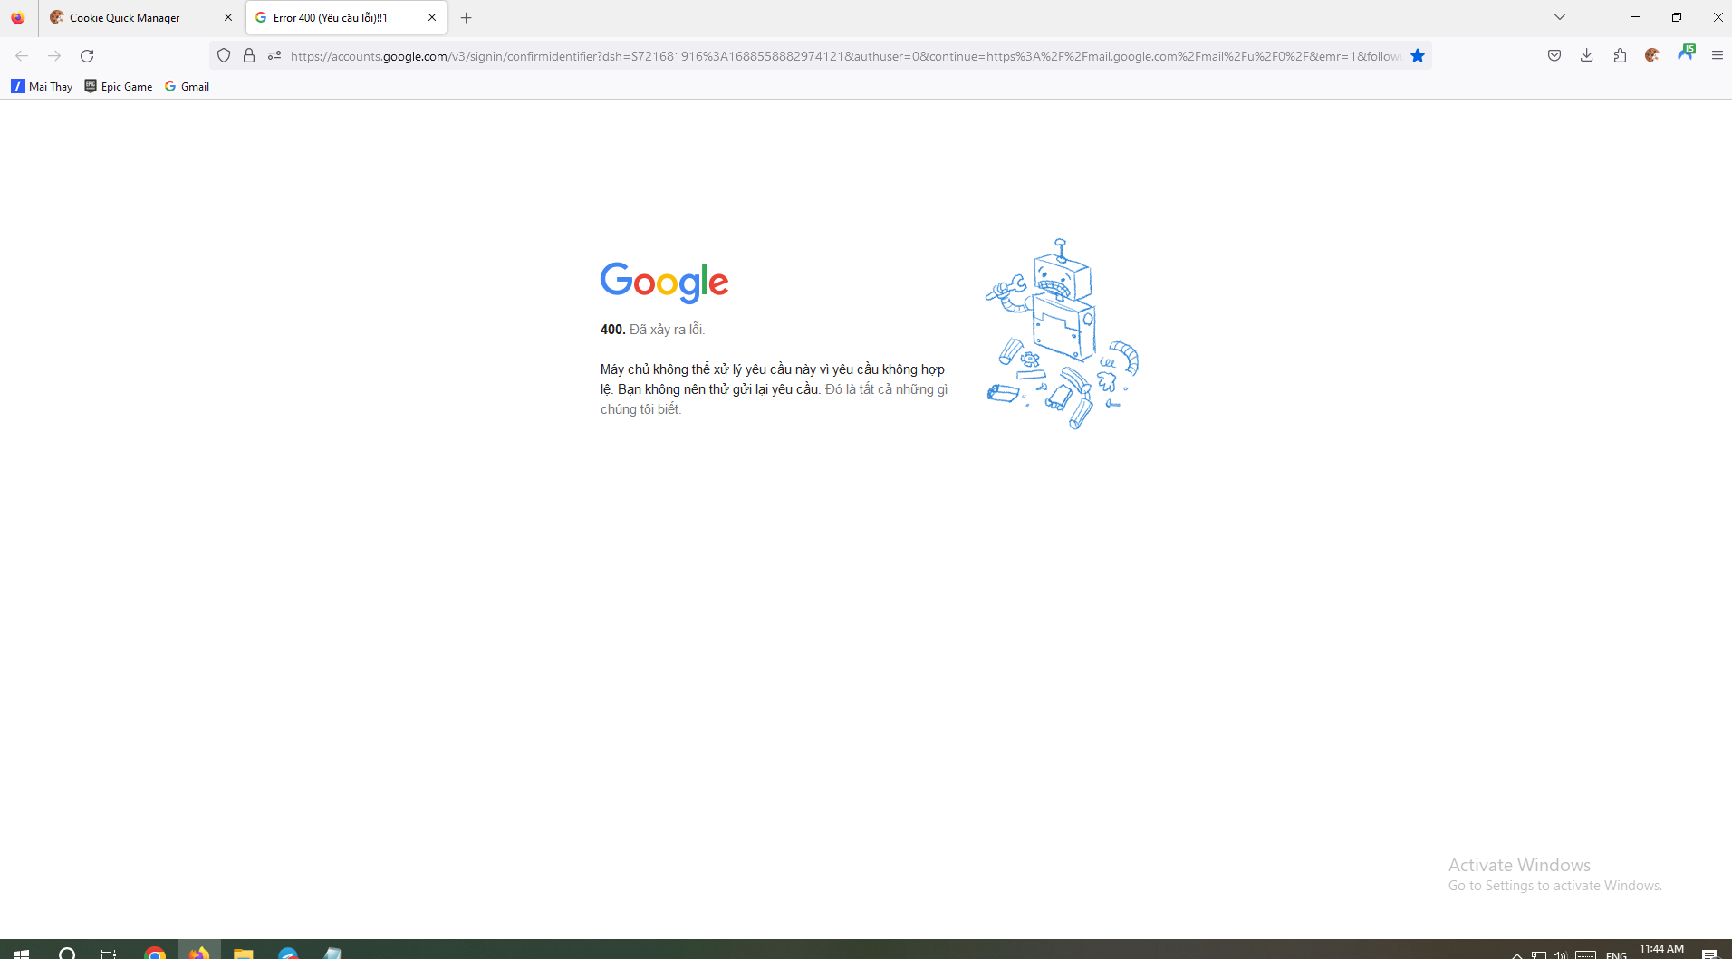1732x959 pixels.
Task: Open the Gmail bookmark
Action: click(188, 87)
